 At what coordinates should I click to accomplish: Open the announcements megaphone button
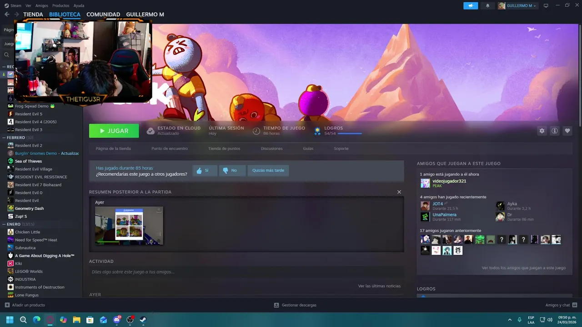tap(471, 5)
